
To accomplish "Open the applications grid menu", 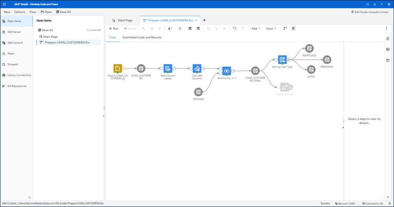I will [4, 4].
